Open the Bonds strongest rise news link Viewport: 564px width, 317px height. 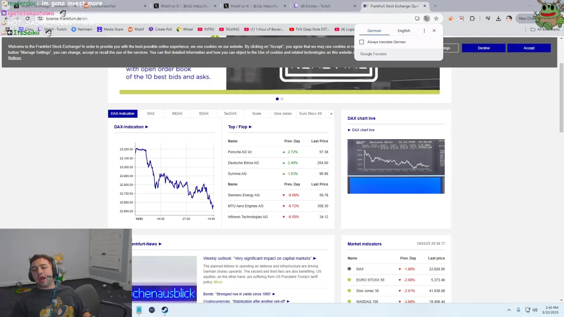tap(239, 294)
